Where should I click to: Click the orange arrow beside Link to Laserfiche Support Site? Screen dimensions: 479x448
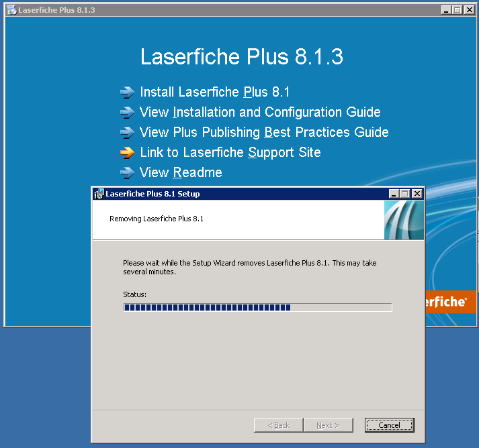click(x=127, y=153)
